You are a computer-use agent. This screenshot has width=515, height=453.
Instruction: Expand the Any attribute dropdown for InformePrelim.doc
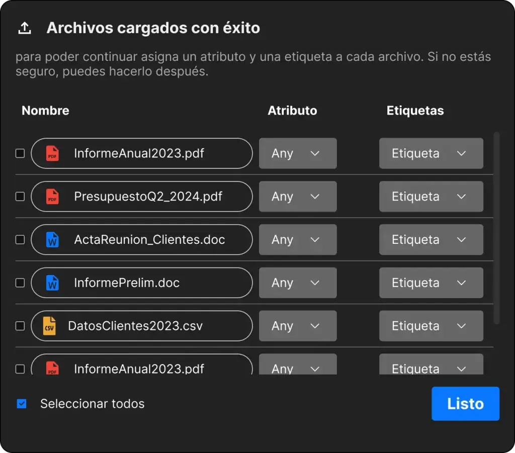point(297,283)
